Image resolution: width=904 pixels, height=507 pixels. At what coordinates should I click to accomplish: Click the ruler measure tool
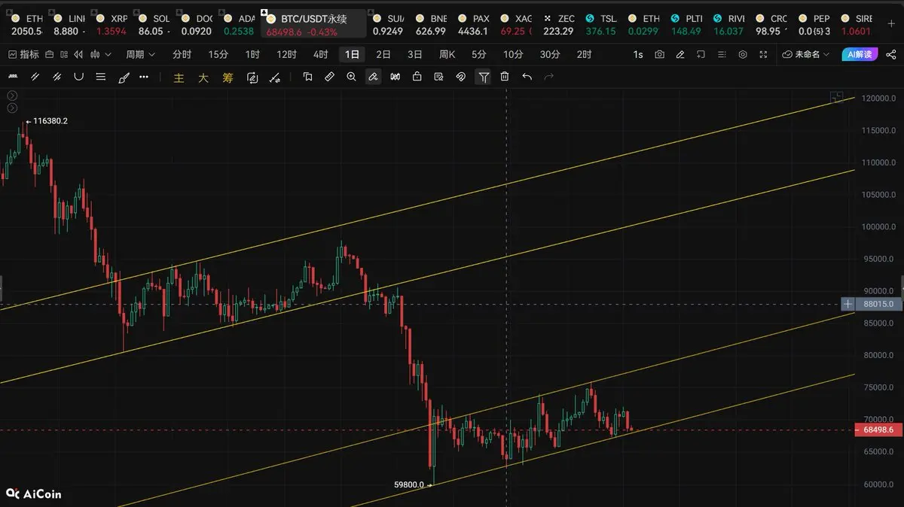[x=329, y=77]
